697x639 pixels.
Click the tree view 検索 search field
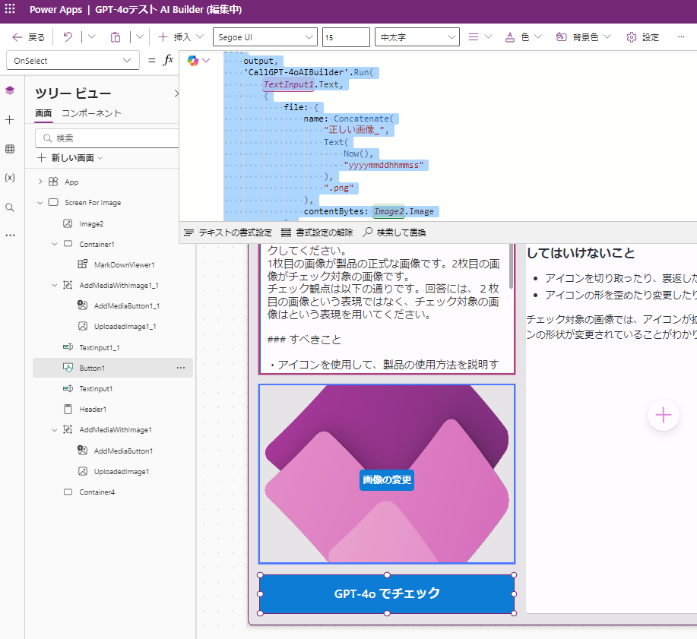[106, 138]
